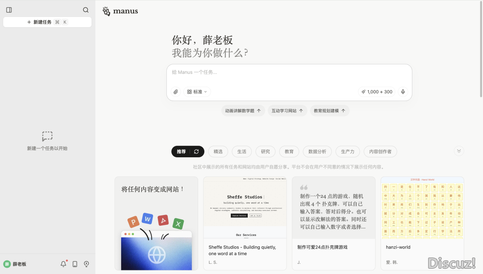Click 新建任务 button
The height and width of the screenshot is (274, 483).
click(x=47, y=22)
